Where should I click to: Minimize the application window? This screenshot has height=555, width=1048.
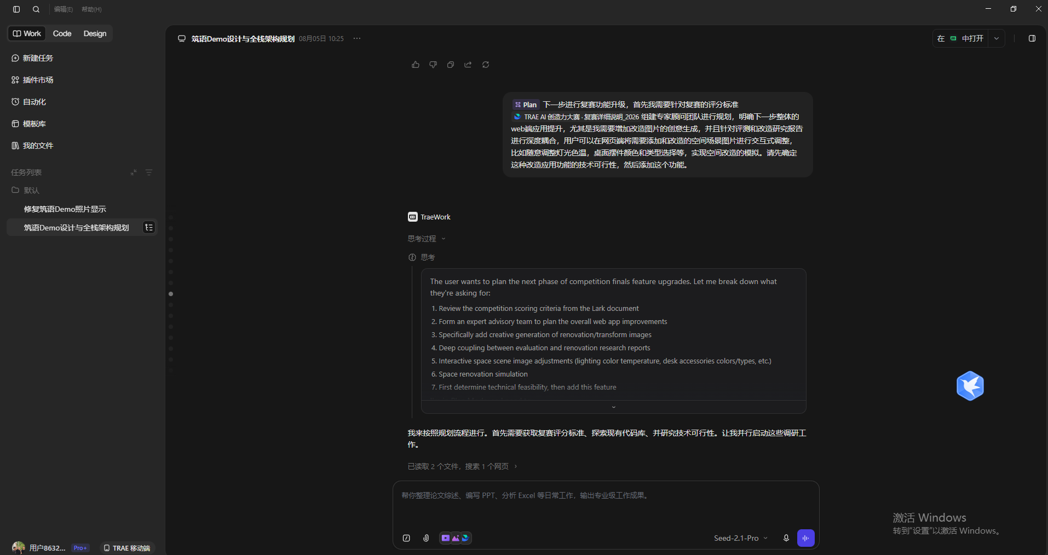point(988,9)
